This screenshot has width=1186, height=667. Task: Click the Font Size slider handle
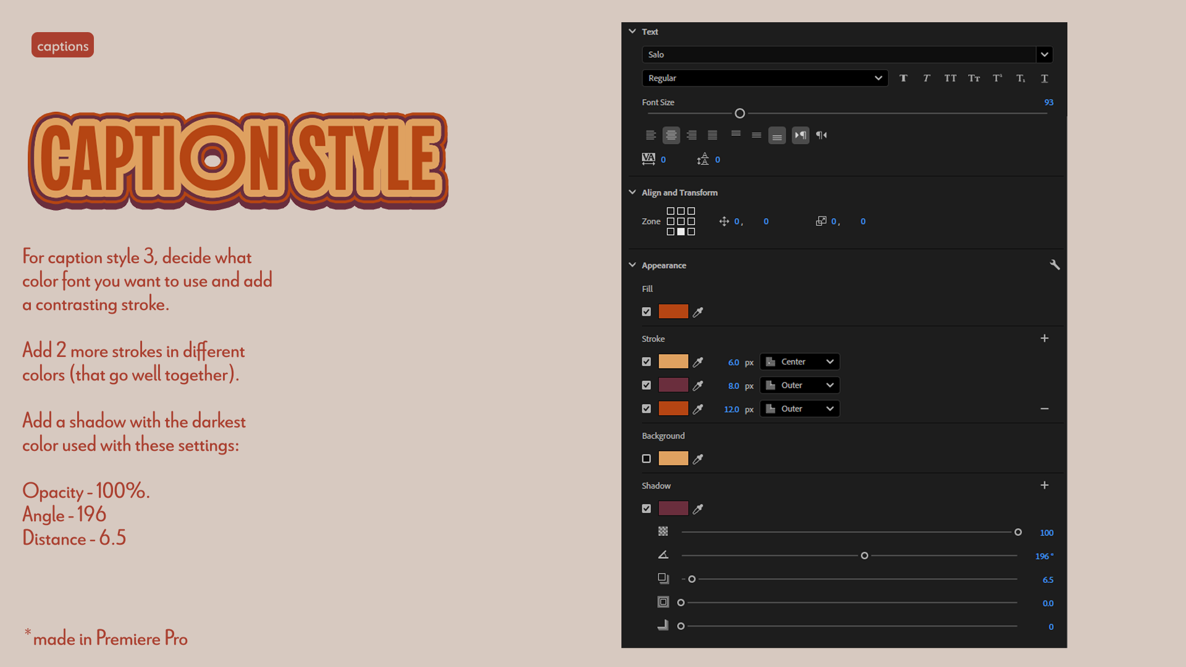[x=740, y=114]
